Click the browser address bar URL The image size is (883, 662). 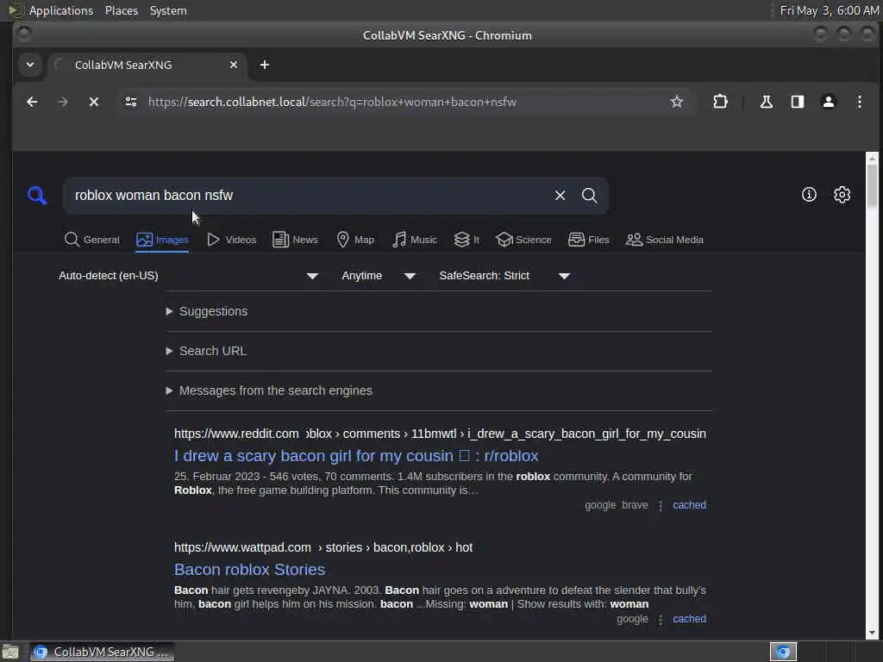pos(332,102)
